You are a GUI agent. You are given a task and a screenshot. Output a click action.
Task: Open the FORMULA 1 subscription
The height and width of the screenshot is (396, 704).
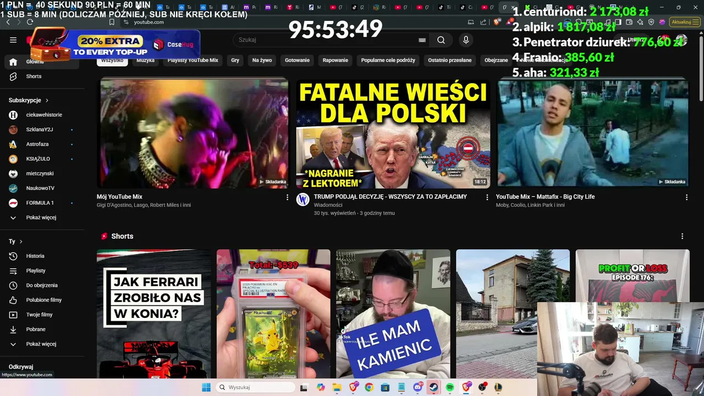coord(42,203)
